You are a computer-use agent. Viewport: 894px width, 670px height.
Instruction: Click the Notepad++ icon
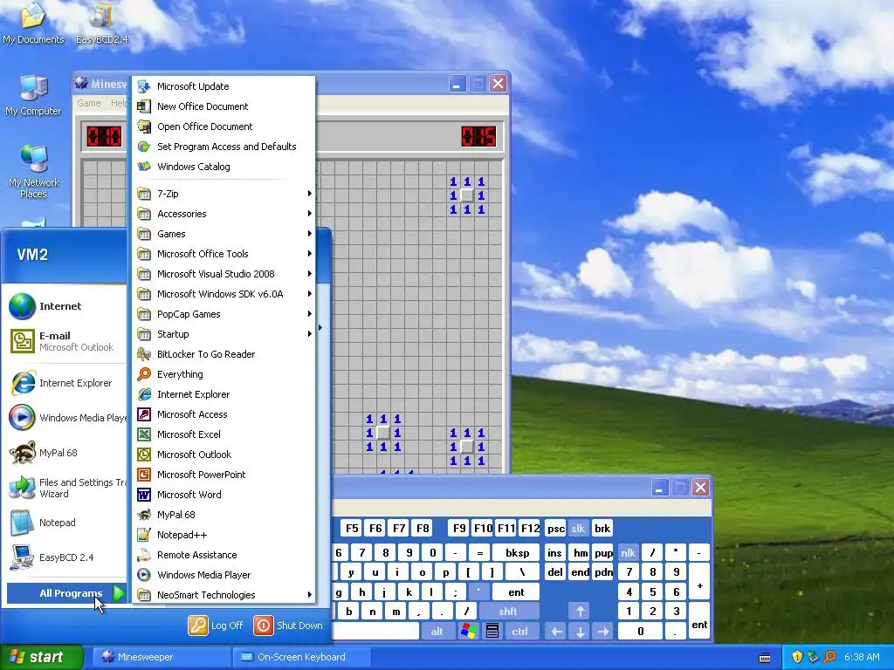coord(144,535)
